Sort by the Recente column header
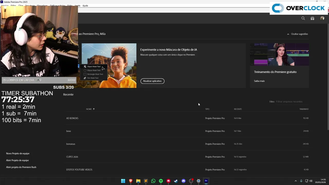The width and height of the screenshot is (329, 185). pyautogui.click(x=238, y=109)
